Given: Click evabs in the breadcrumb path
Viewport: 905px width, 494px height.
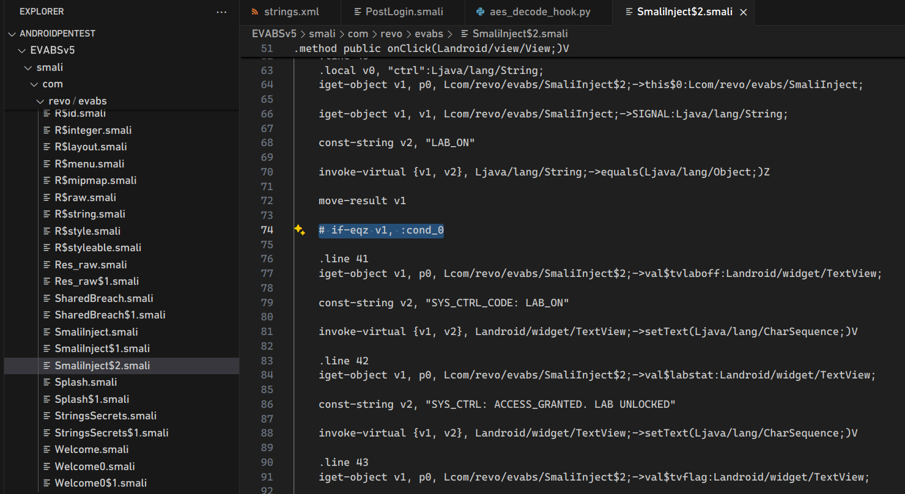Looking at the screenshot, I should pos(429,34).
